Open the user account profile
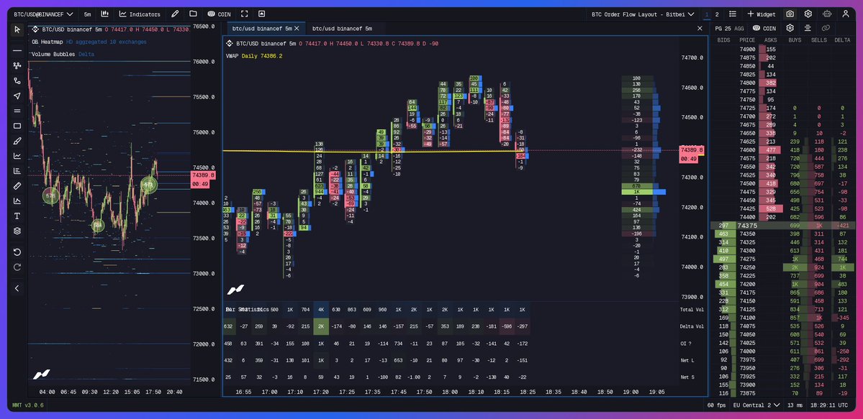This screenshot has height=419, width=863. 846,14
